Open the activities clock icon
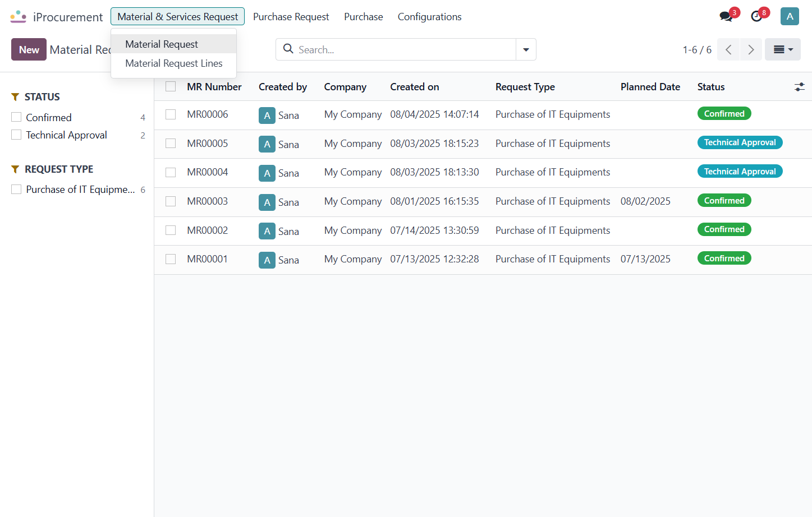This screenshot has width=812, height=517. 757,16
